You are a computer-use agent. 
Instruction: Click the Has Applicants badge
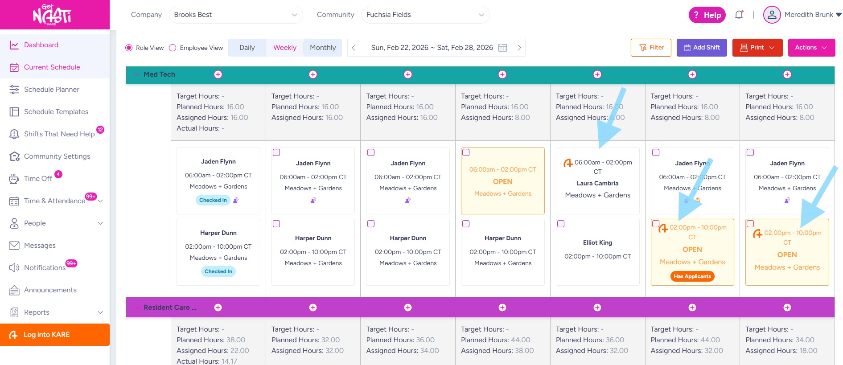pos(692,276)
